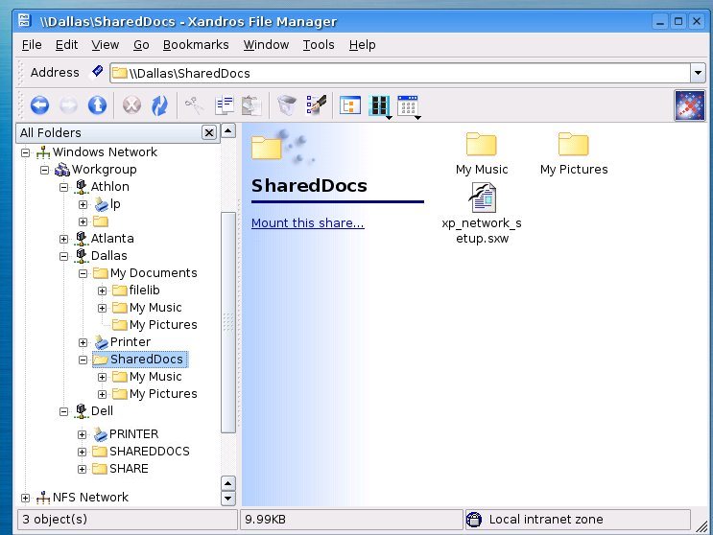
Task: Select SHAREDDOCS under Dell in tree
Action: [x=149, y=452]
